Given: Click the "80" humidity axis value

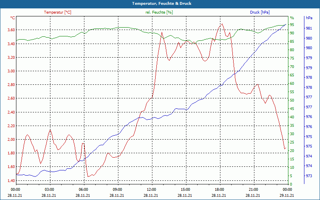Looking at the screenshot, I should point(292,50).
